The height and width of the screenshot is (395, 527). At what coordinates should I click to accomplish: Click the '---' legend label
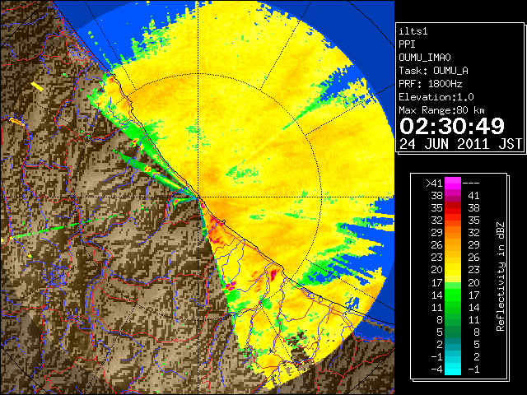pyautogui.click(x=471, y=184)
